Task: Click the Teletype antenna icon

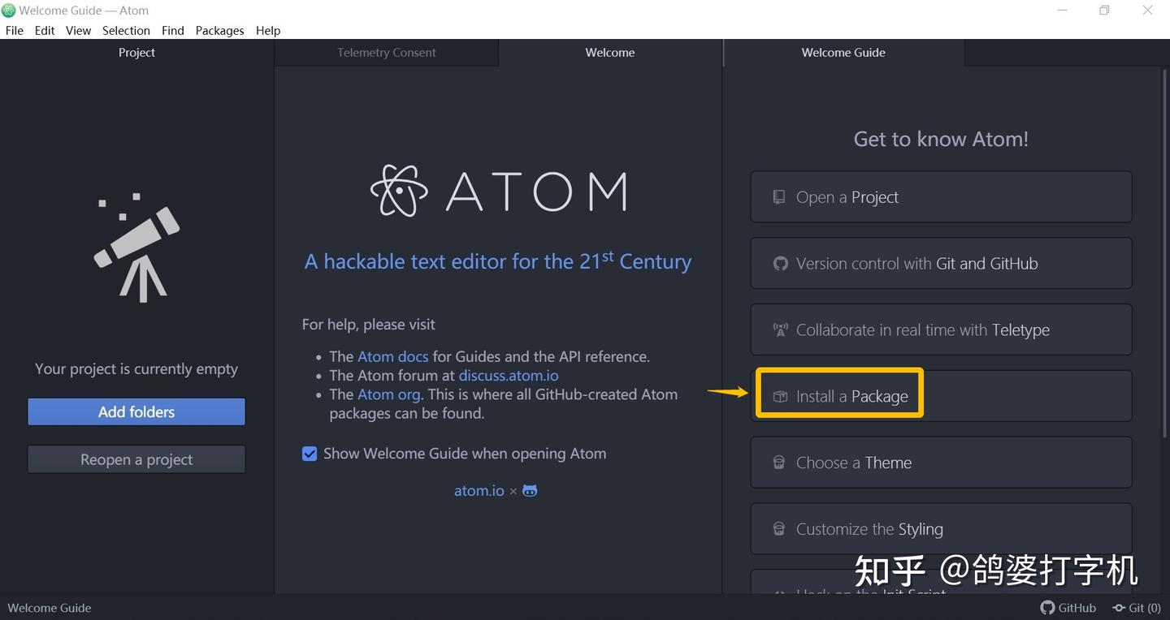Action: pyautogui.click(x=780, y=329)
